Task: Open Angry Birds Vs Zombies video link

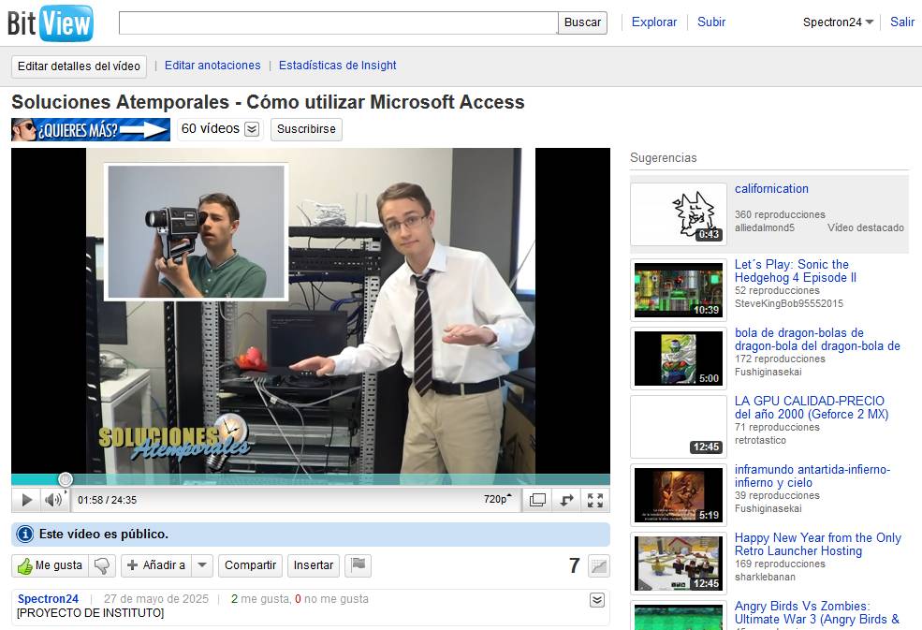Action: (x=817, y=612)
